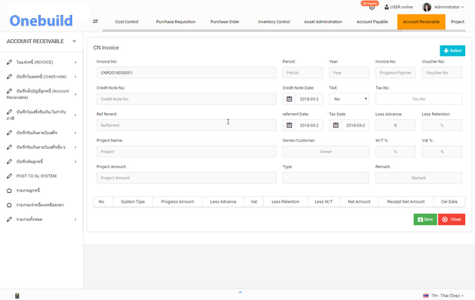Click the Credit Note Date calendar icon
The width and height of the screenshot is (475, 300).
click(x=290, y=99)
